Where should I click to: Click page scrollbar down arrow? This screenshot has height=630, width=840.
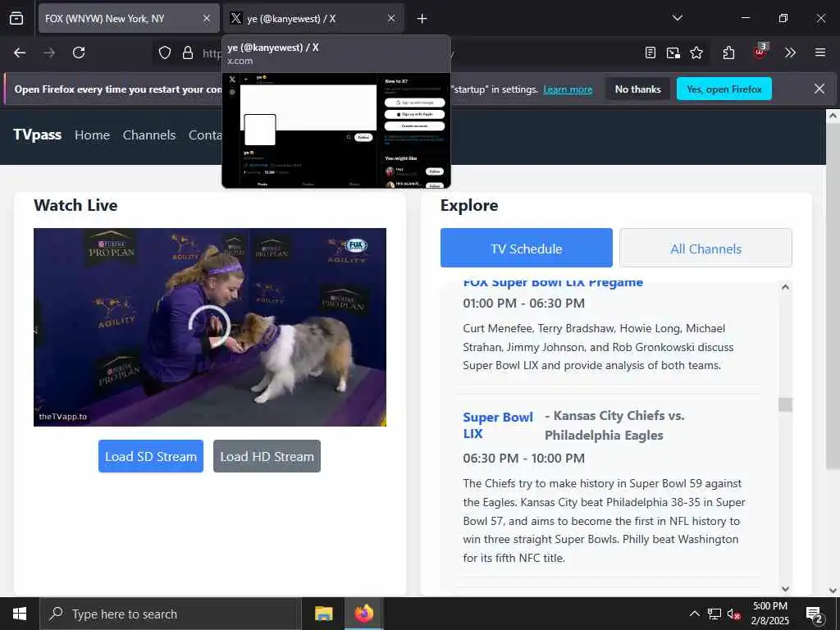point(833,591)
